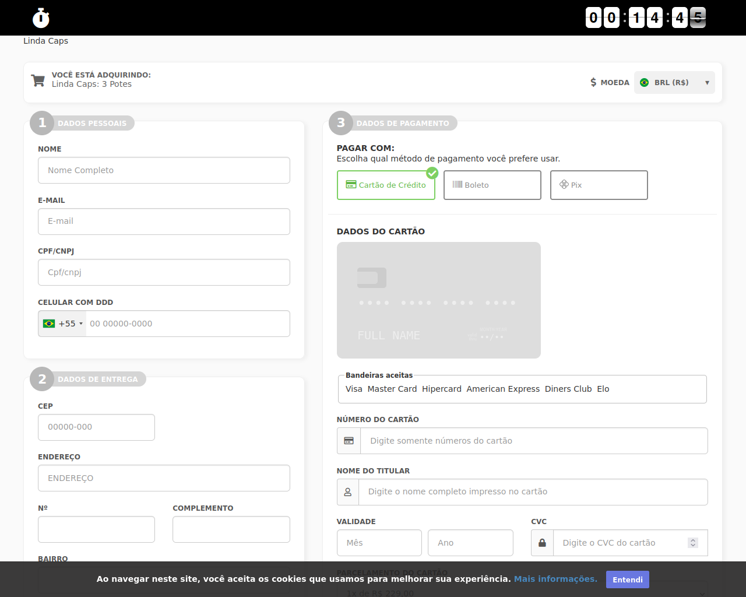Open the Mês validity dropdown
Viewport: 746px width, 597px height.
tap(379, 543)
